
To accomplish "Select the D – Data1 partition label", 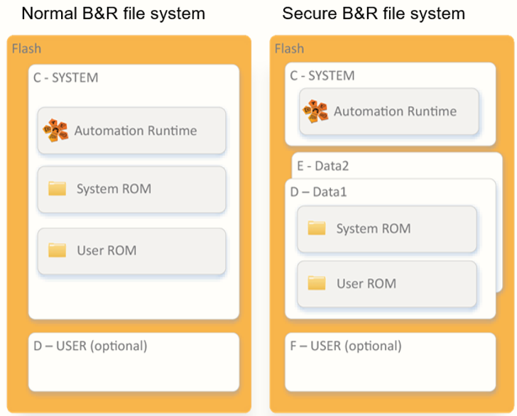I will point(318,192).
